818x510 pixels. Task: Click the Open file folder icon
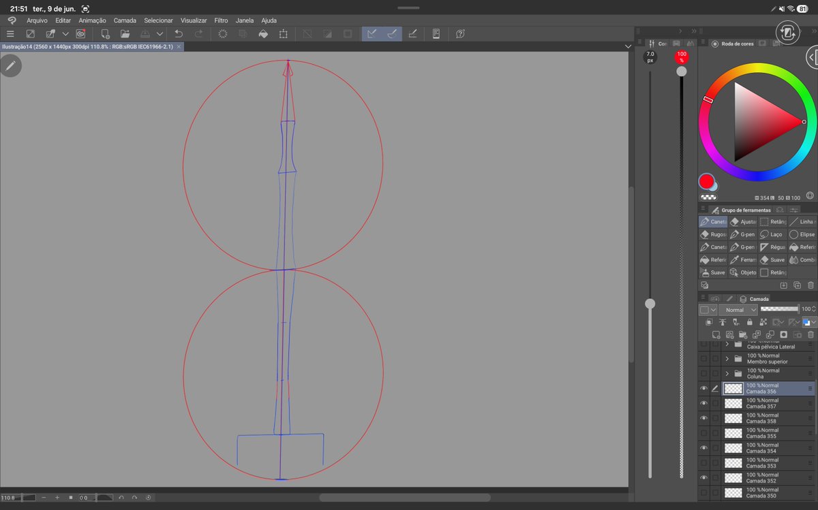coord(125,33)
